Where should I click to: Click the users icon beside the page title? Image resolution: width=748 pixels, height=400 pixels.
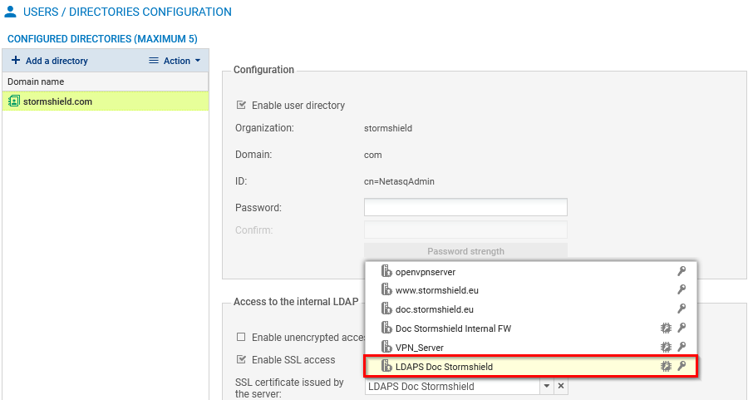point(11,12)
